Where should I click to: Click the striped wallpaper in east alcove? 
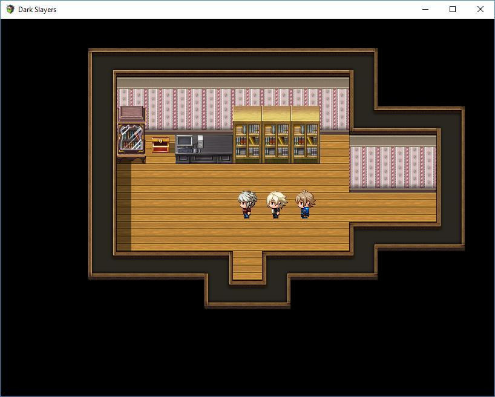tap(393, 168)
